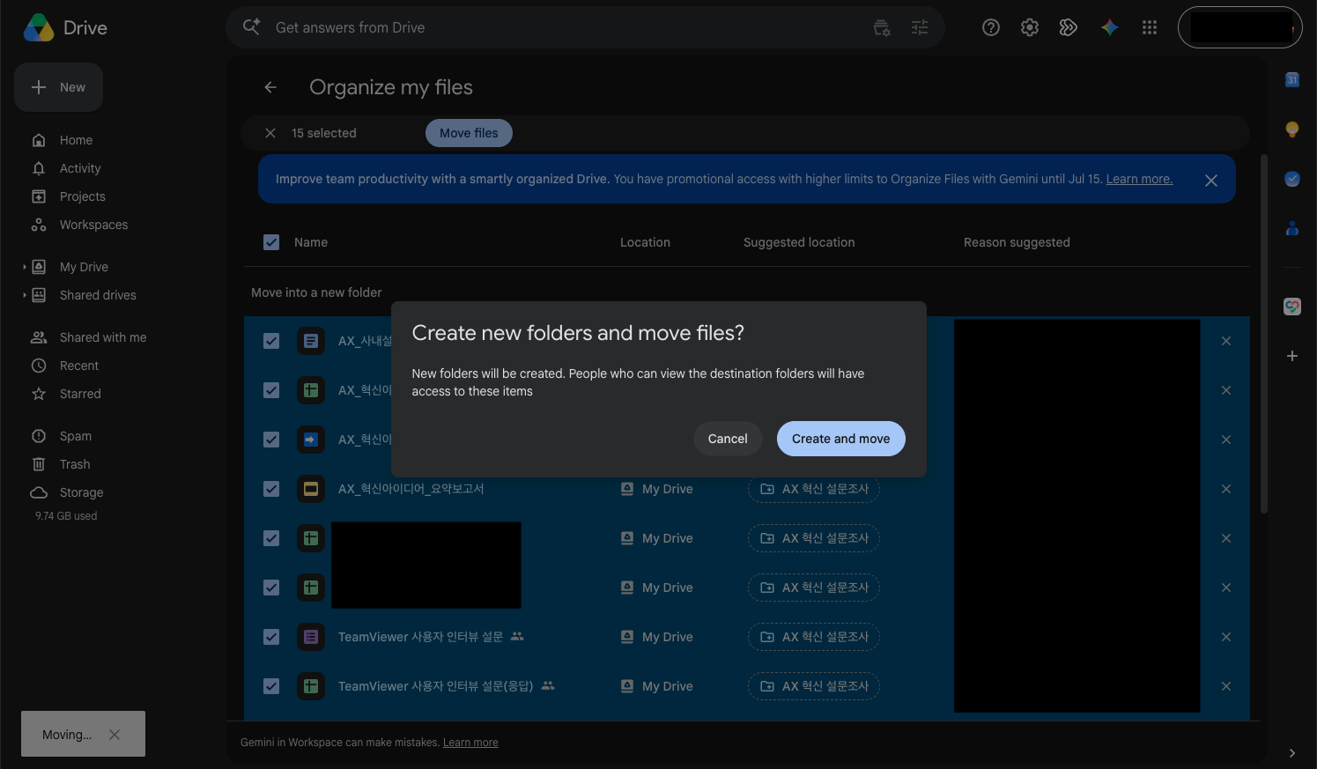Open Shared with me
The image size is (1317, 769).
coord(103,337)
